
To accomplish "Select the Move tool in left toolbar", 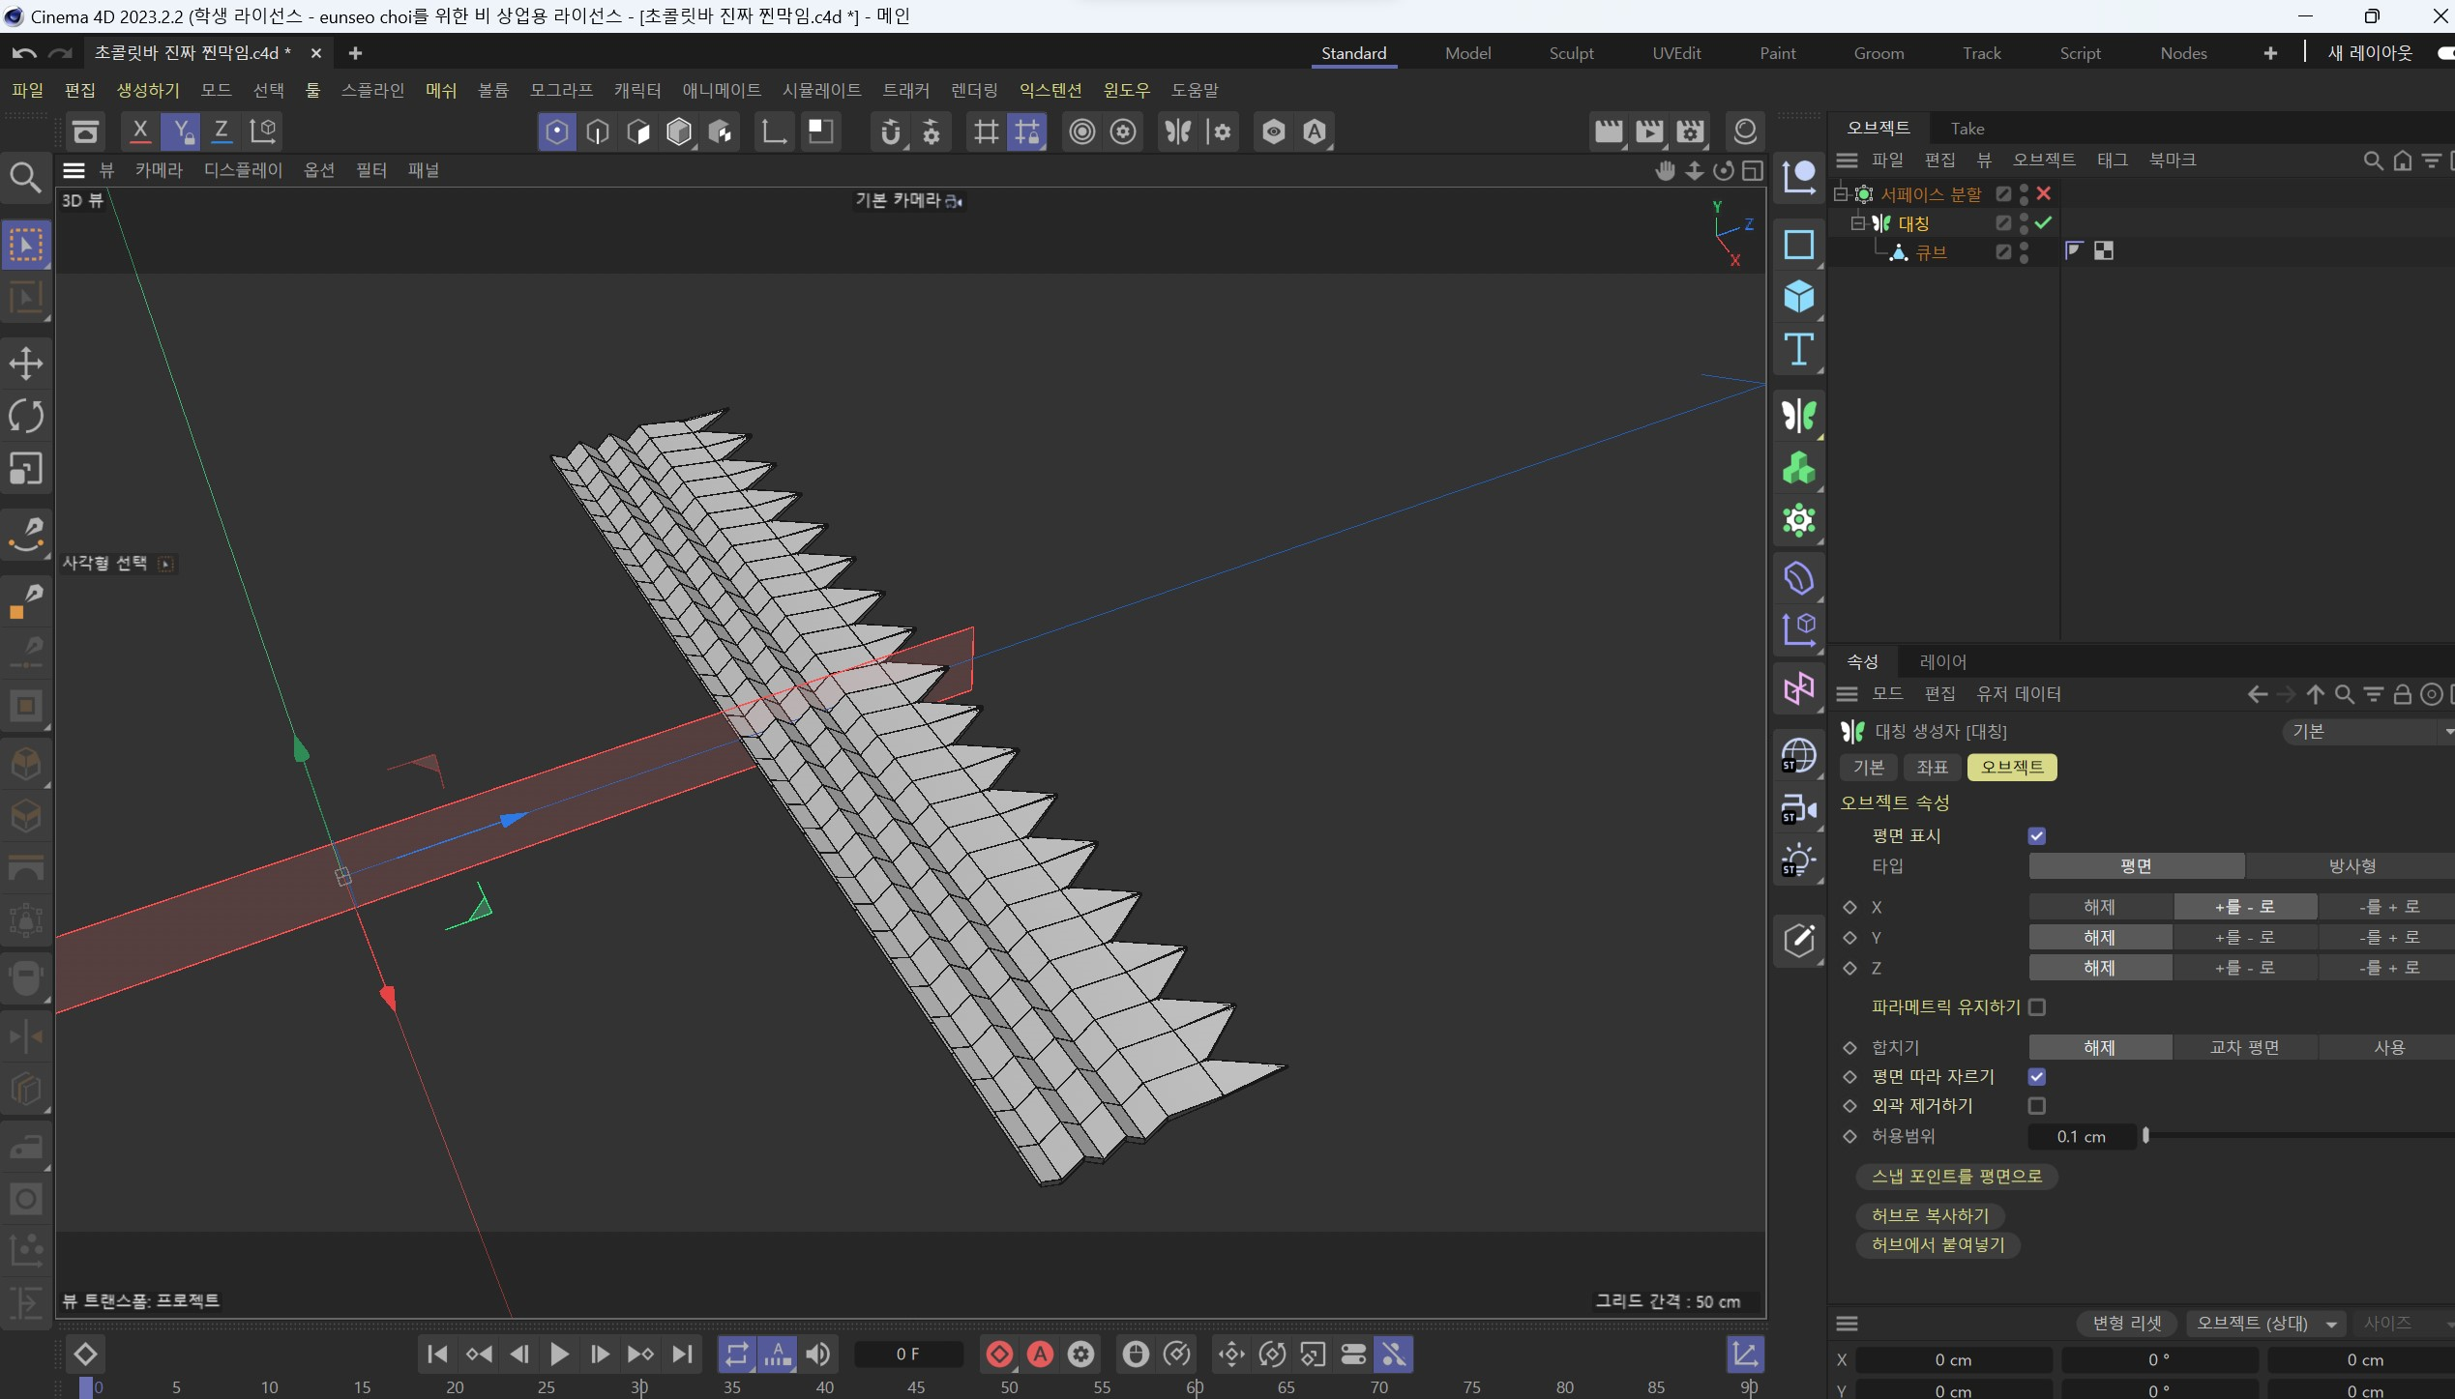I will [26, 364].
